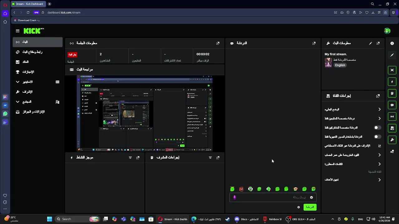Click the purple microphone icon in the chat box
The width and height of the screenshot is (399, 224).
(235, 197)
